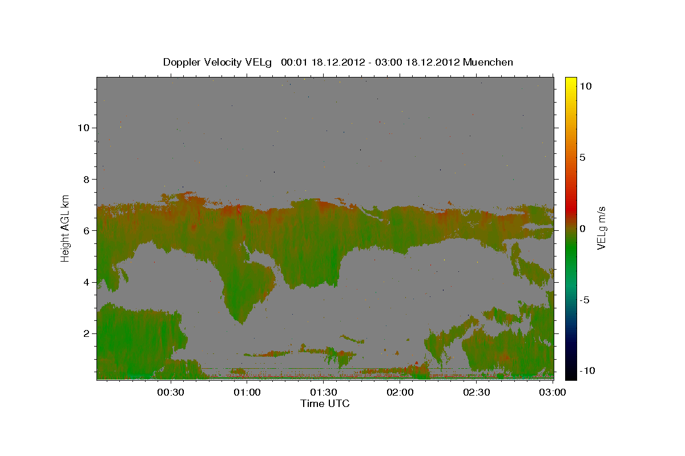The image size is (685, 456).
Task: Click the colorbar value 0 label
Action: [x=583, y=229]
